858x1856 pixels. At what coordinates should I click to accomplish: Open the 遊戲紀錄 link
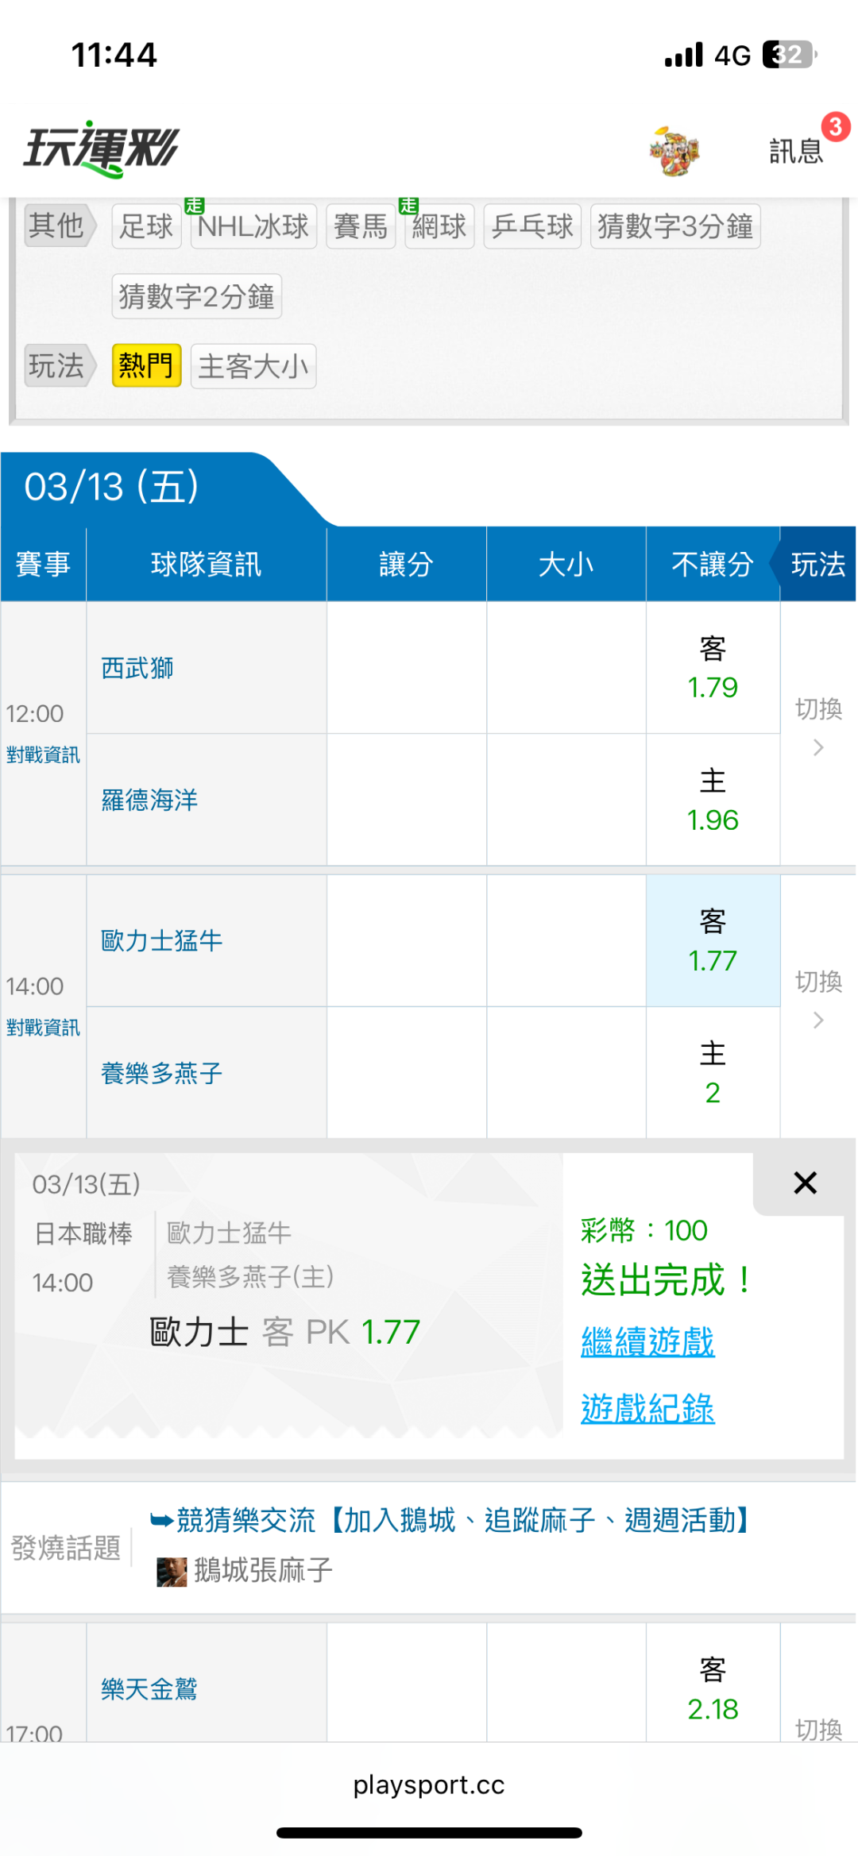click(x=647, y=1409)
